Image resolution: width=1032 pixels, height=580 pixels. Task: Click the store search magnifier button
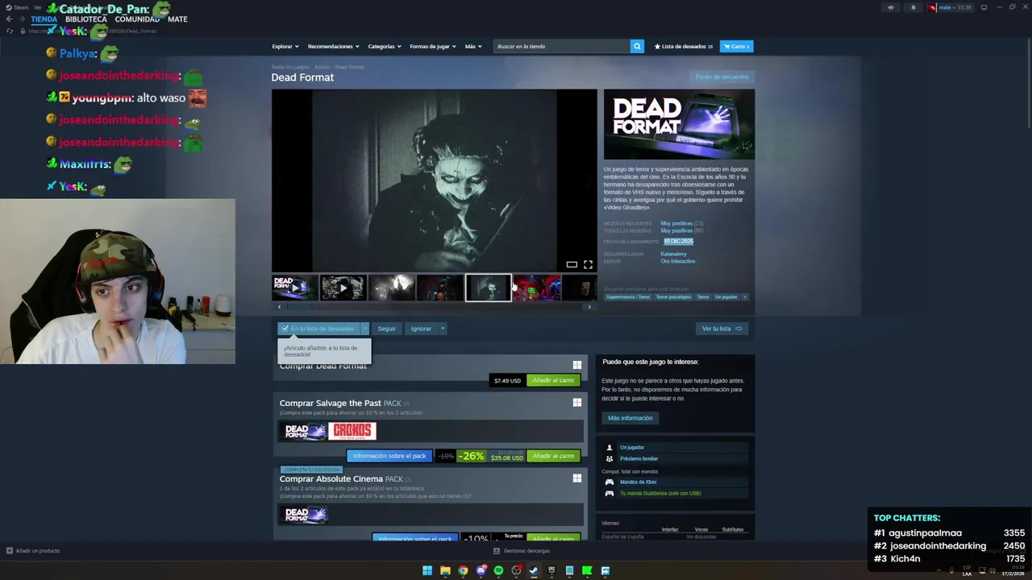637,46
